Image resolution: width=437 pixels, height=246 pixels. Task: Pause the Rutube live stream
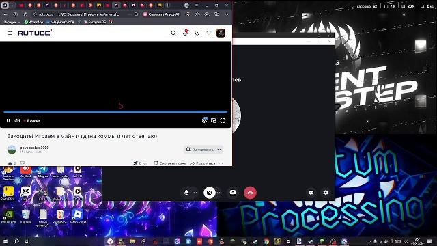tap(8, 120)
